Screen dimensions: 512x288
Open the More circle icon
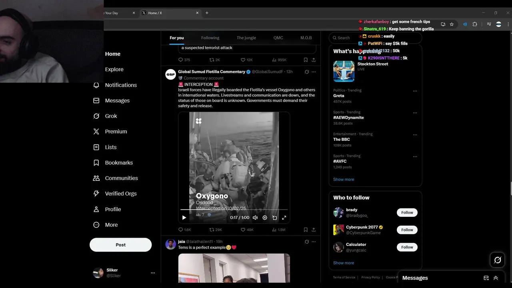(x=96, y=225)
